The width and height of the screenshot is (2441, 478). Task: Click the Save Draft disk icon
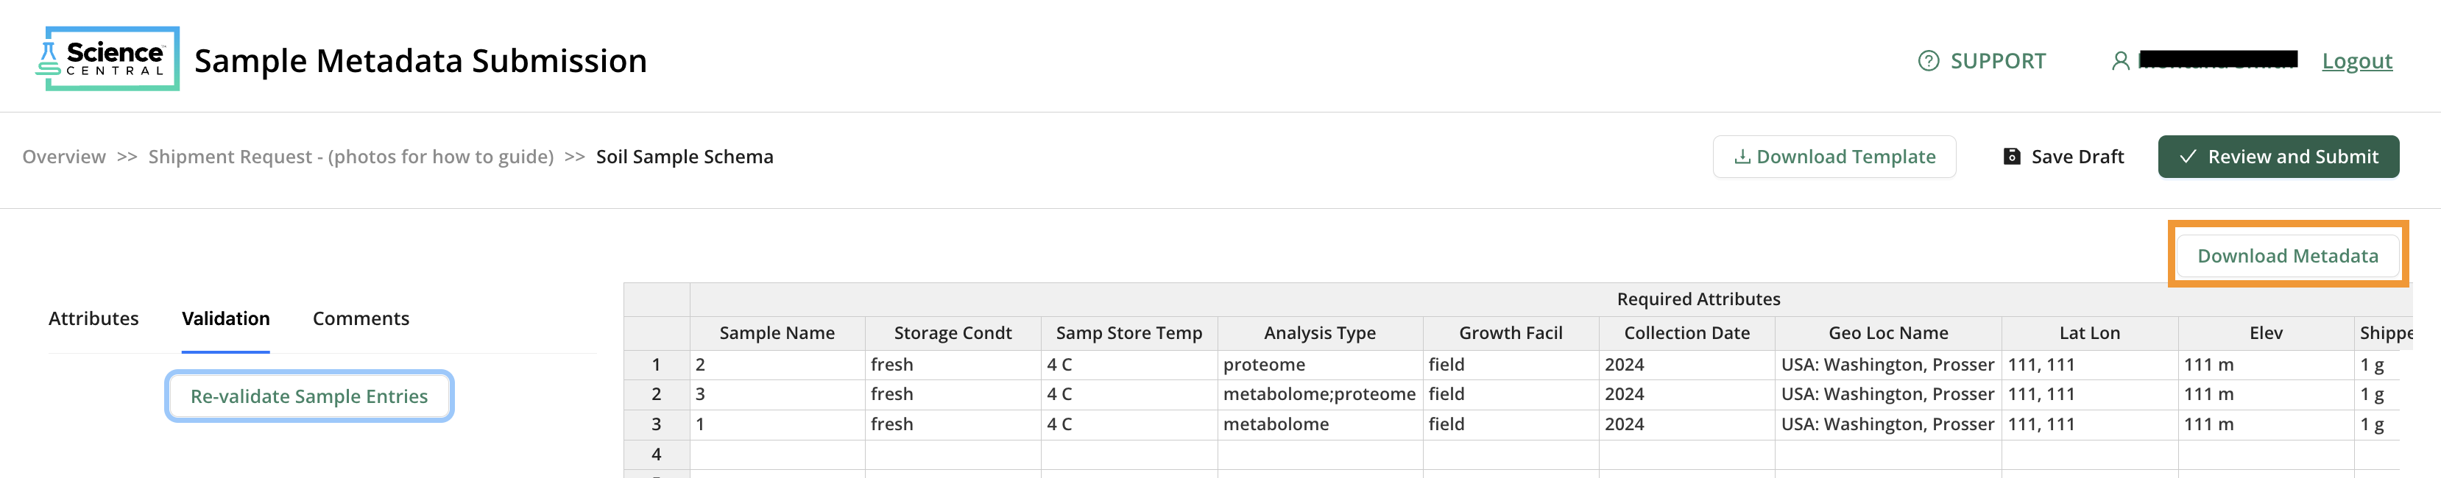pos(2012,156)
